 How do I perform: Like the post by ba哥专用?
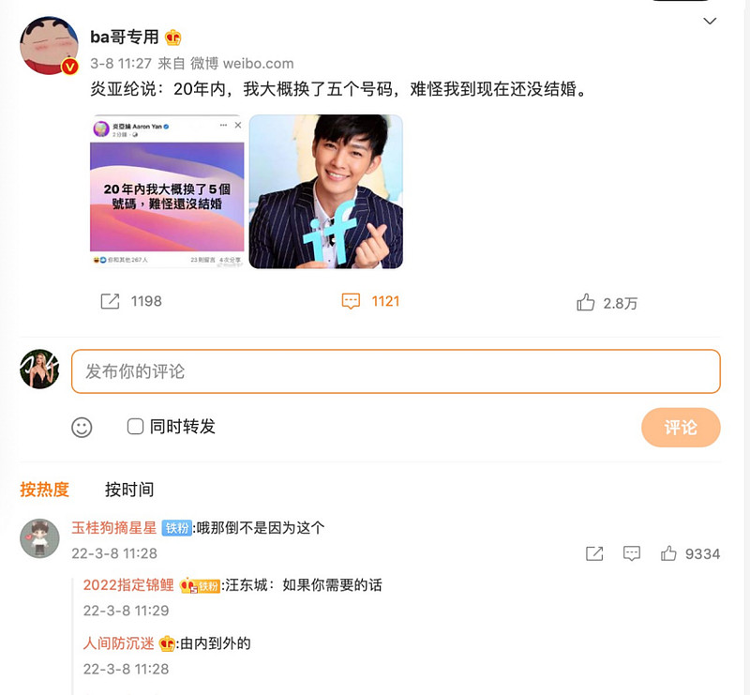click(586, 302)
